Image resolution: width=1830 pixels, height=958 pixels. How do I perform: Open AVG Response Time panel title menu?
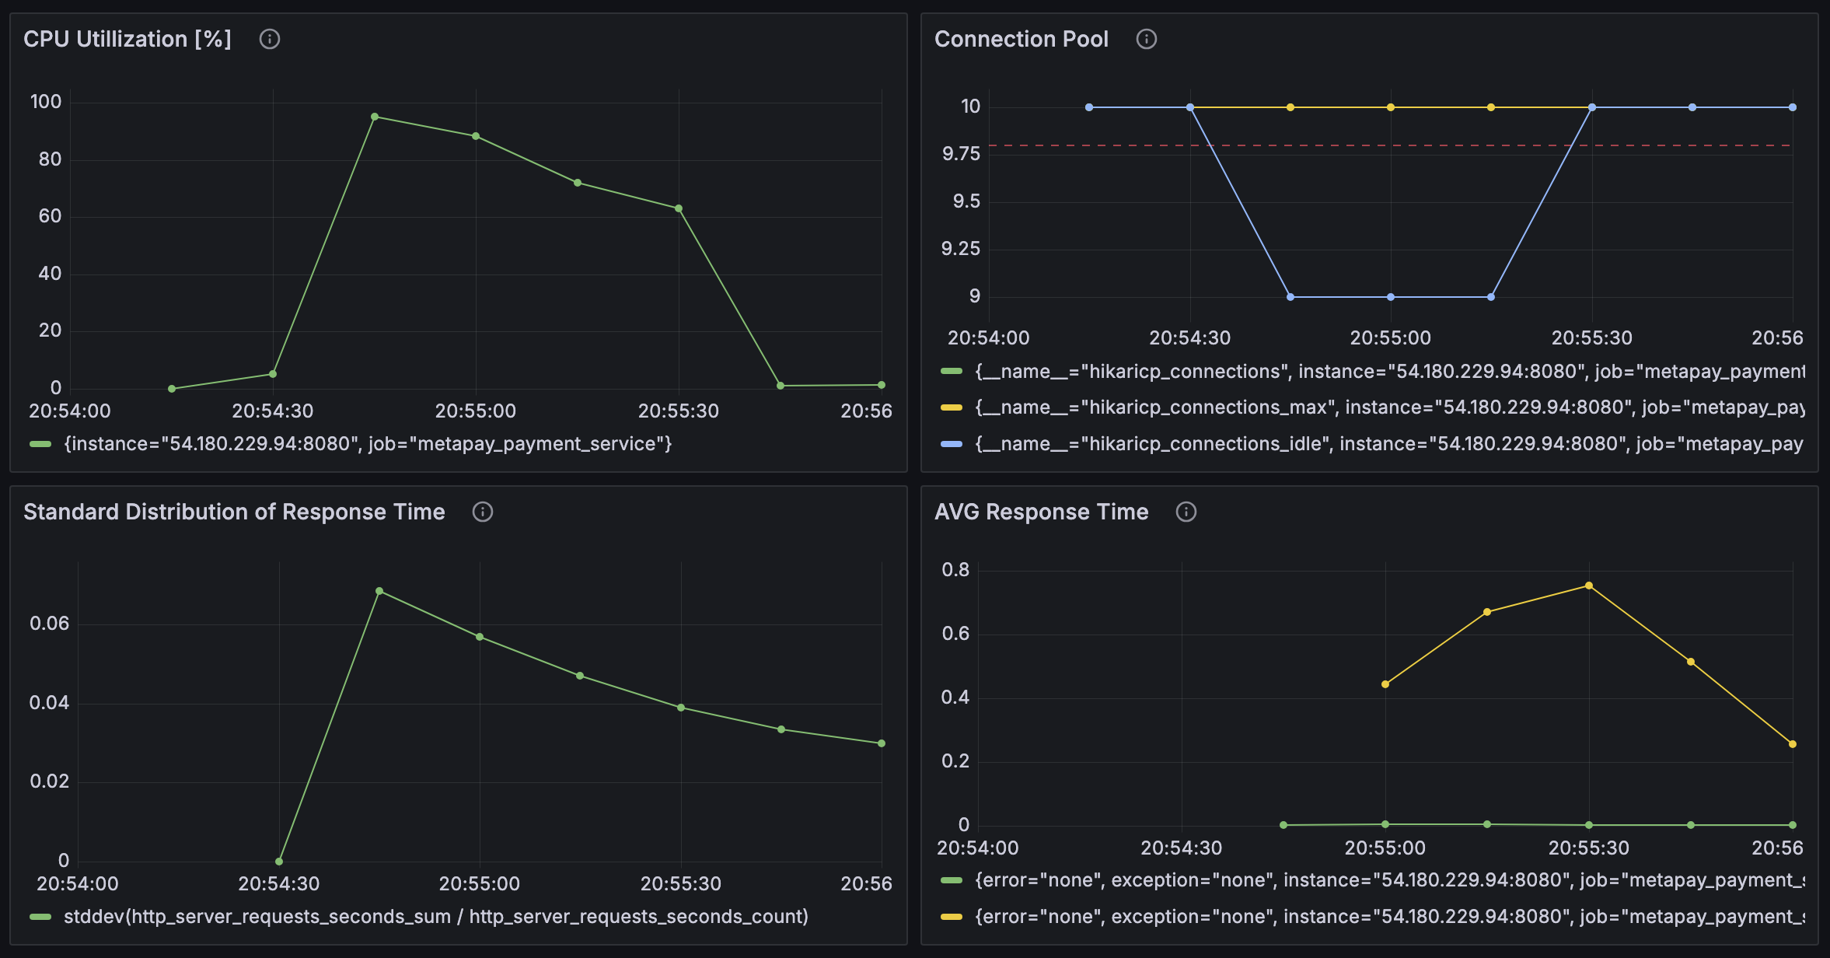tap(1041, 512)
